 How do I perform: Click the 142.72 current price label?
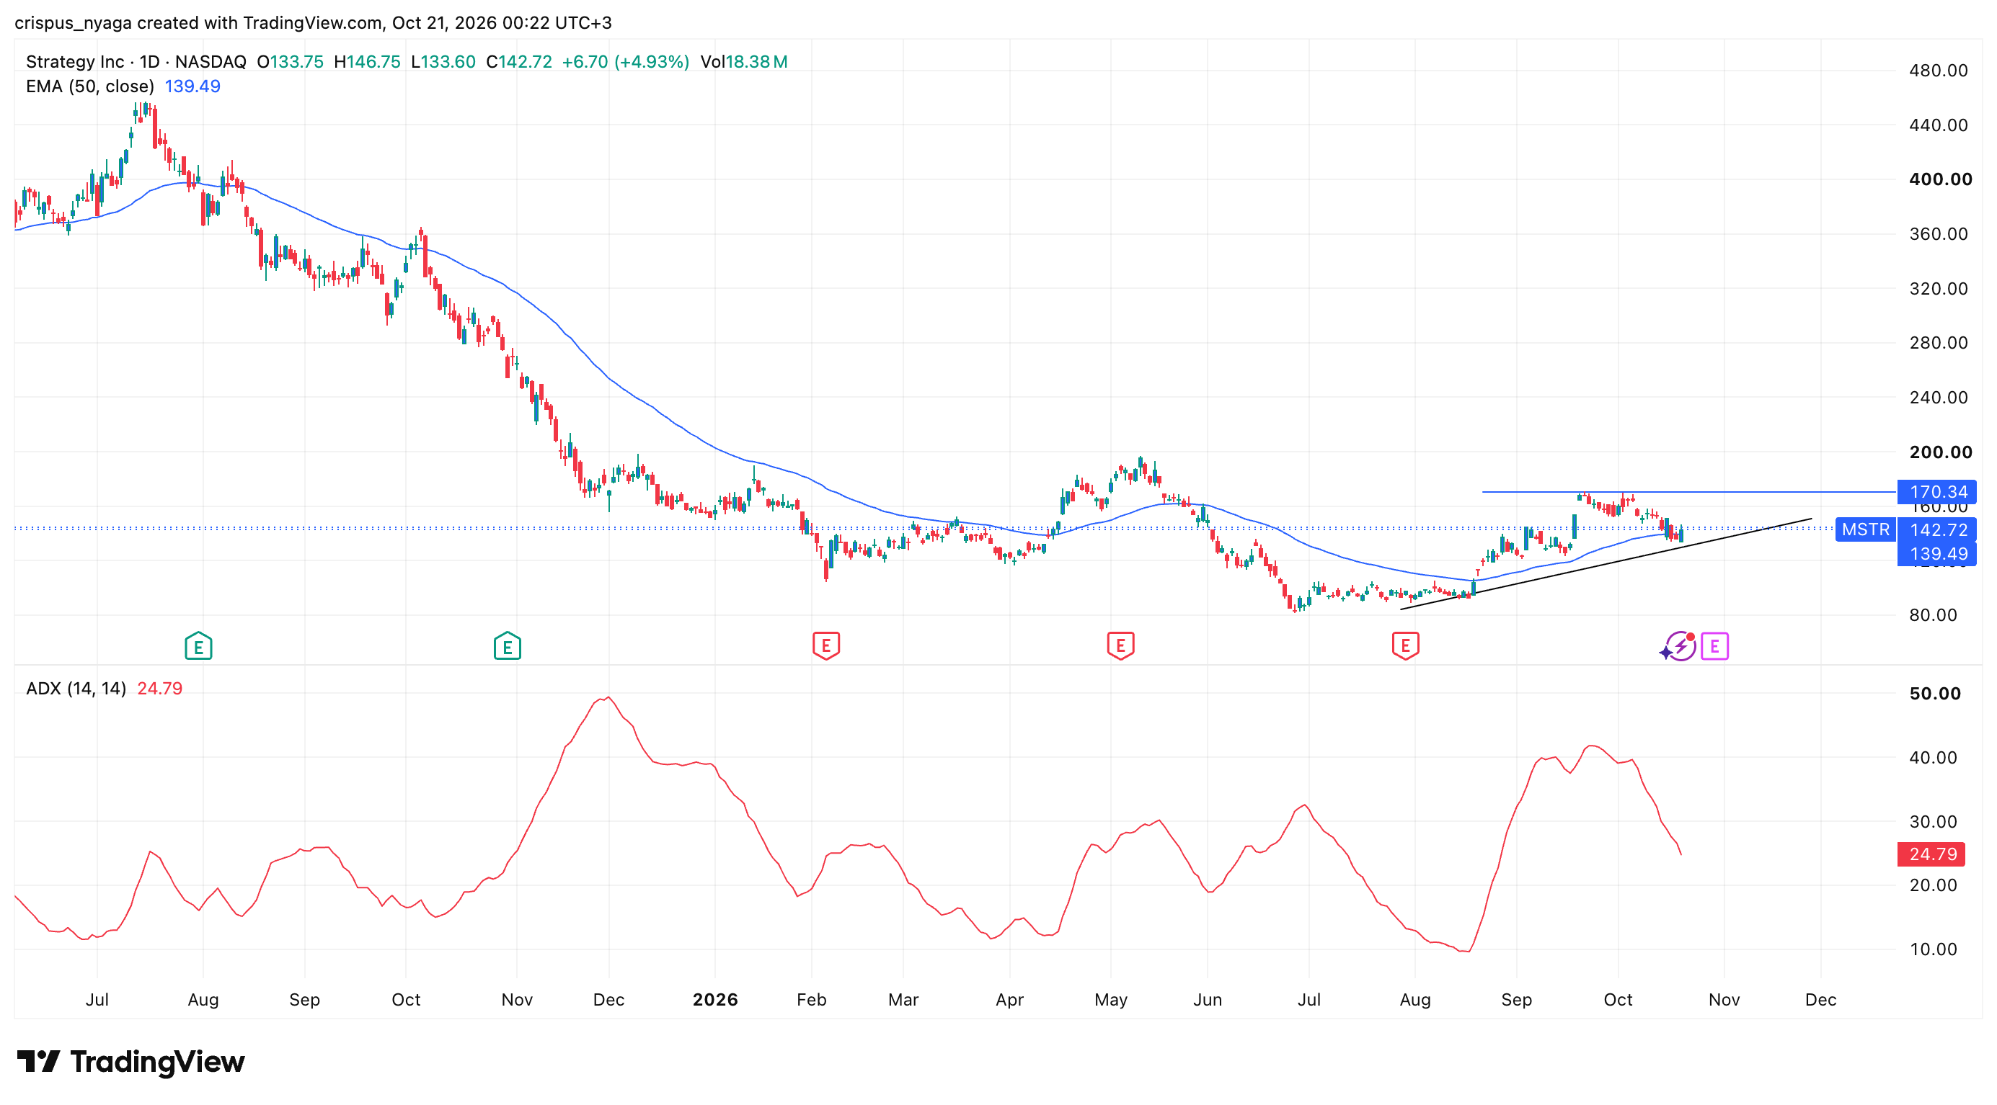pyautogui.click(x=1936, y=529)
